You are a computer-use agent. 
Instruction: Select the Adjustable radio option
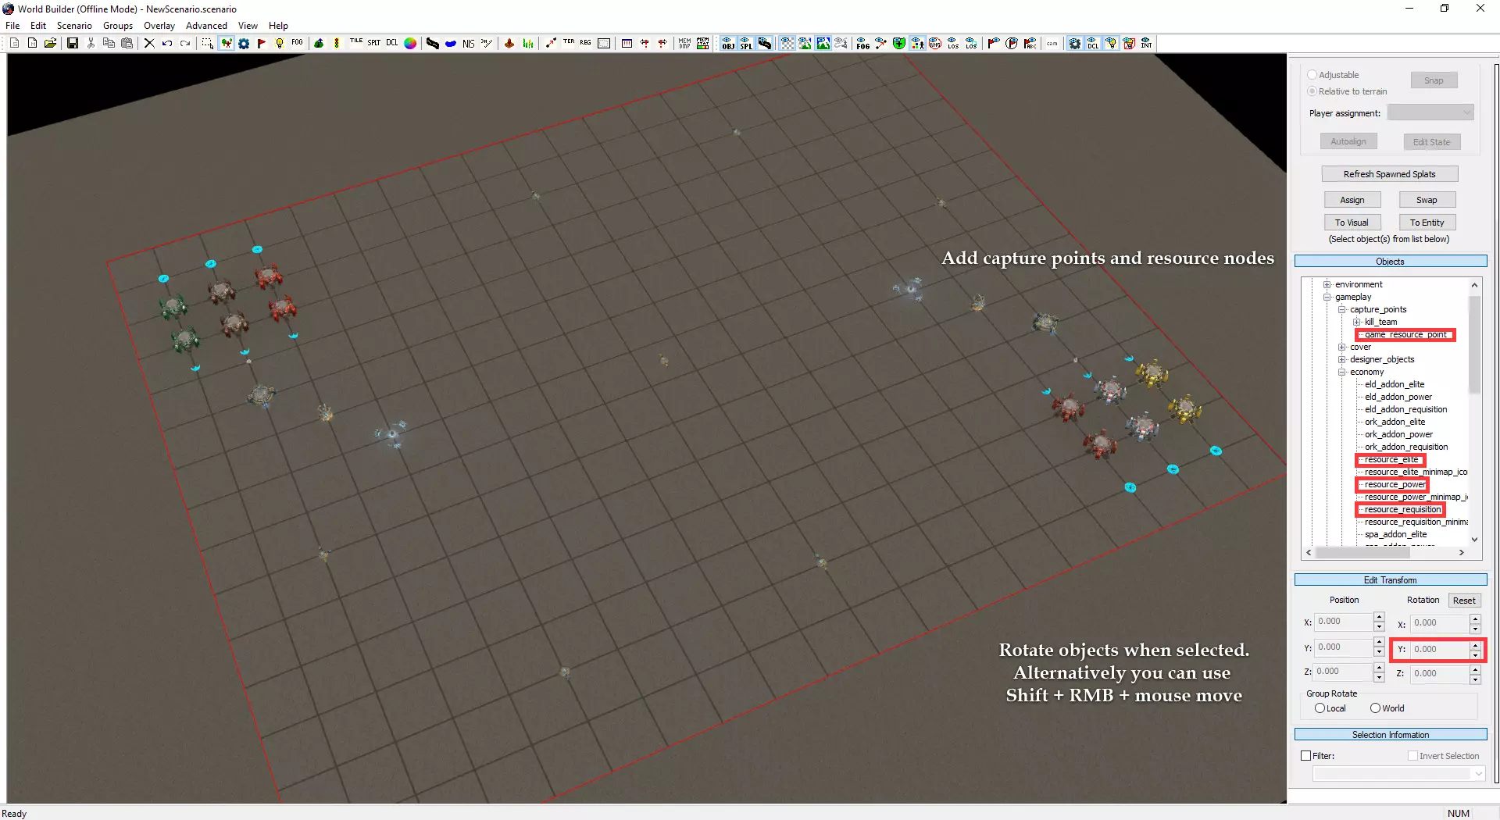tap(1312, 75)
